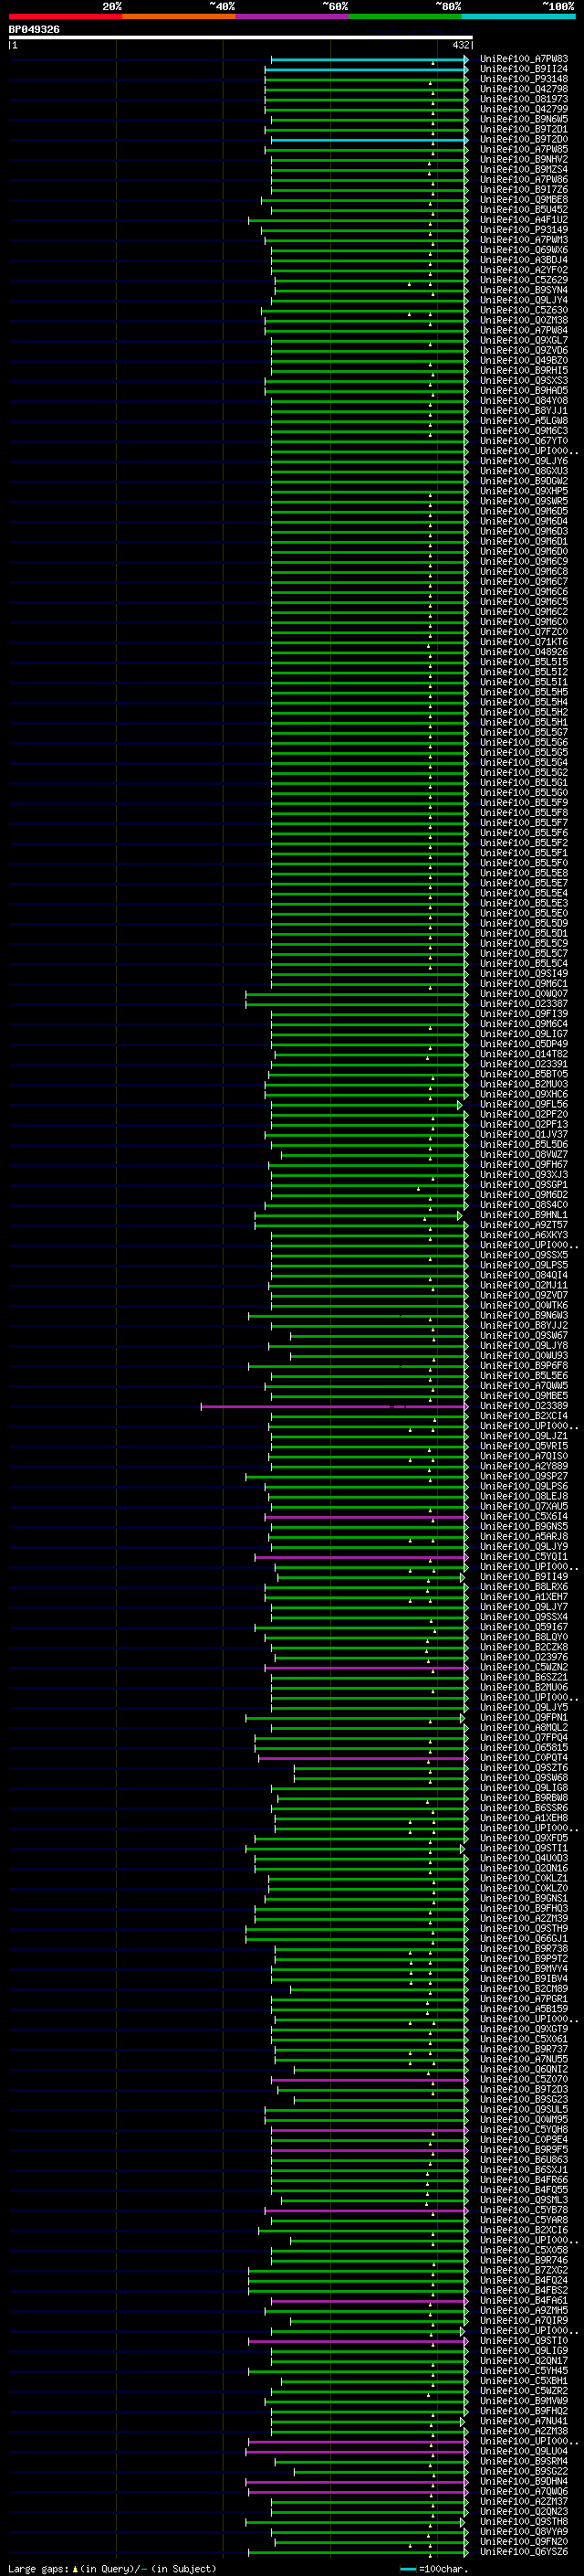Screen dimensions: 584x2576
Task: Click the cyan alignment bar for UniRef100_A7PW83
Action: [369, 60]
